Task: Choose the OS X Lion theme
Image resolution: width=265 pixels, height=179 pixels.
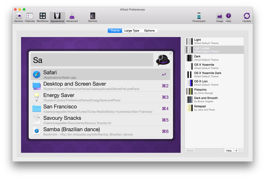Action: tap(214, 83)
